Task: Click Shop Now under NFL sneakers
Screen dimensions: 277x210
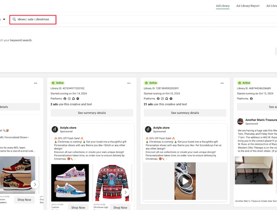Action: click(25, 200)
